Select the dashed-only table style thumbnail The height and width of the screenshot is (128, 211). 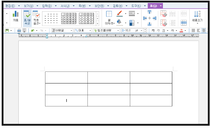tap(51, 18)
